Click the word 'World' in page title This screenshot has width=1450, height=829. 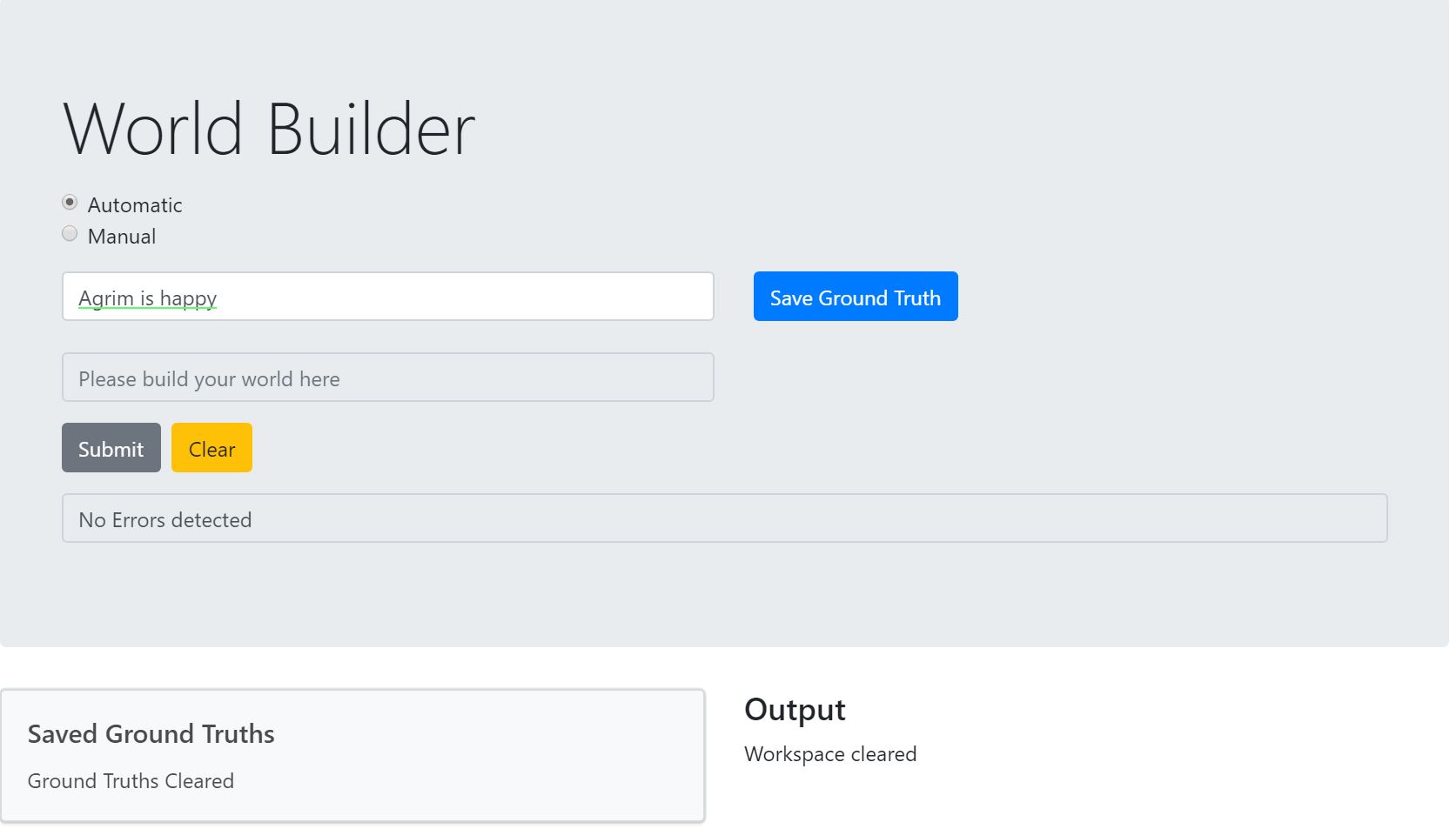click(153, 130)
